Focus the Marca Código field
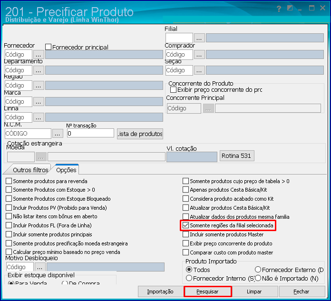 click(19, 102)
